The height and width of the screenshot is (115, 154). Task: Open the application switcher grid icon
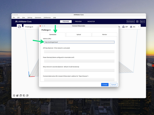[137, 21]
